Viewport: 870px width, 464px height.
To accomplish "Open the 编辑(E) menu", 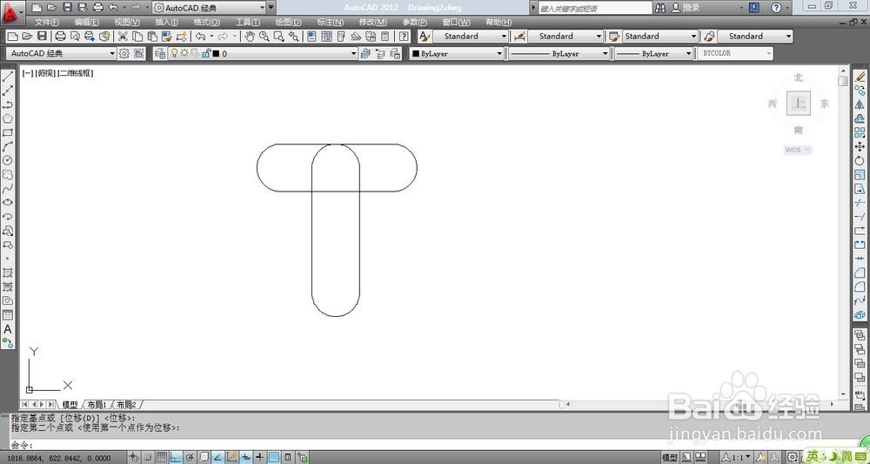I will pos(86,23).
